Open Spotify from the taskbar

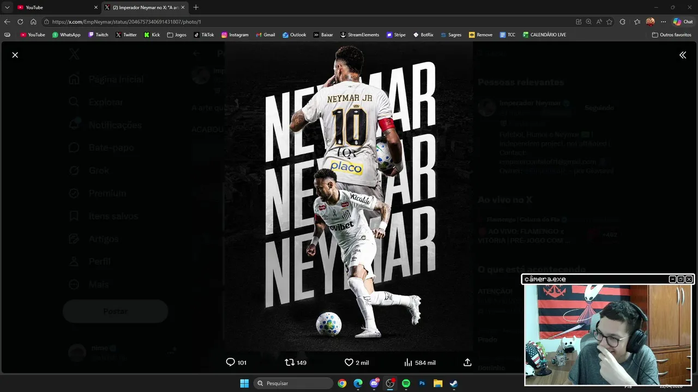pos(406,383)
